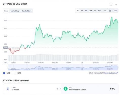This screenshot has height=95, width=120.
Task: Select the YTD time range
Action: pyautogui.click(x=99, y=11)
